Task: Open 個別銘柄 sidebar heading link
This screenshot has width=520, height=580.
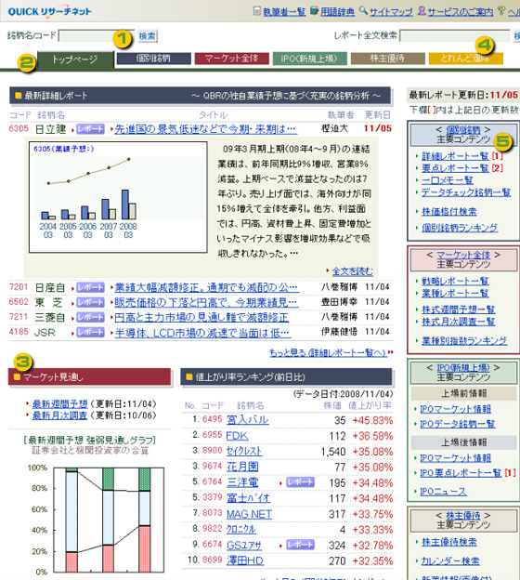Action: pyautogui.click(x=463, y=130)
